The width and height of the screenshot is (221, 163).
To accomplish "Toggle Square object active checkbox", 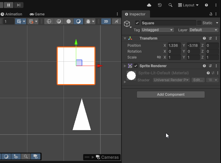I will (137, 23).
